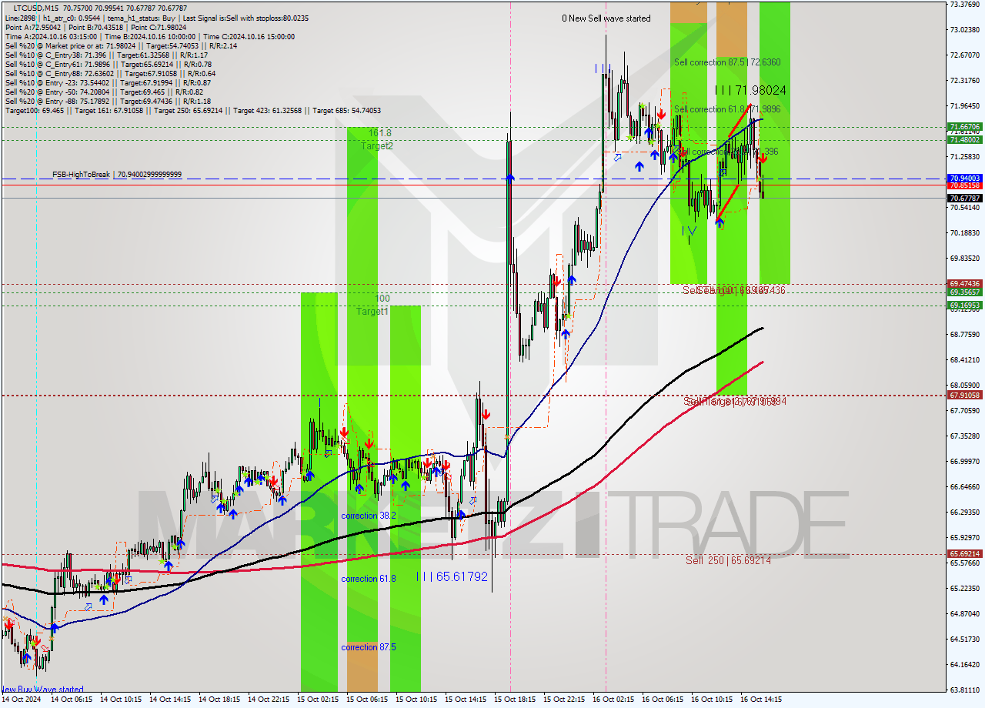Select the I I I 65.61792 wave label
985x708 pixels.
point(452,576)
